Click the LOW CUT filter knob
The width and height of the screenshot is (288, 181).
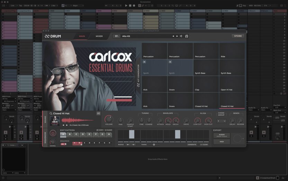click(x=197, y=120)
